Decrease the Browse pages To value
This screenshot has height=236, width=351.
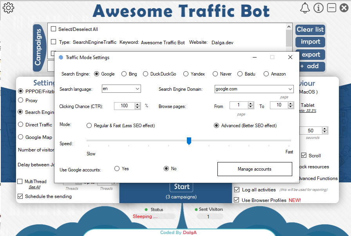pyautogui.click(x=291, y=107)
